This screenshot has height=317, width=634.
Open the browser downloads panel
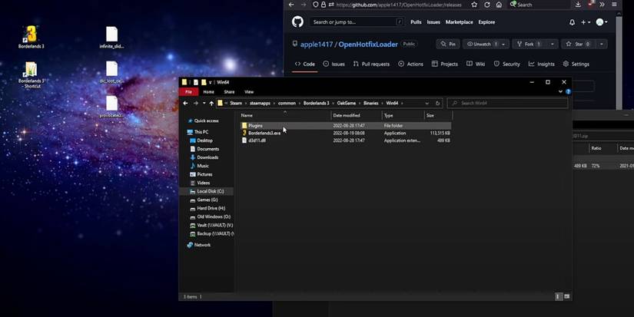coord(578,5)
